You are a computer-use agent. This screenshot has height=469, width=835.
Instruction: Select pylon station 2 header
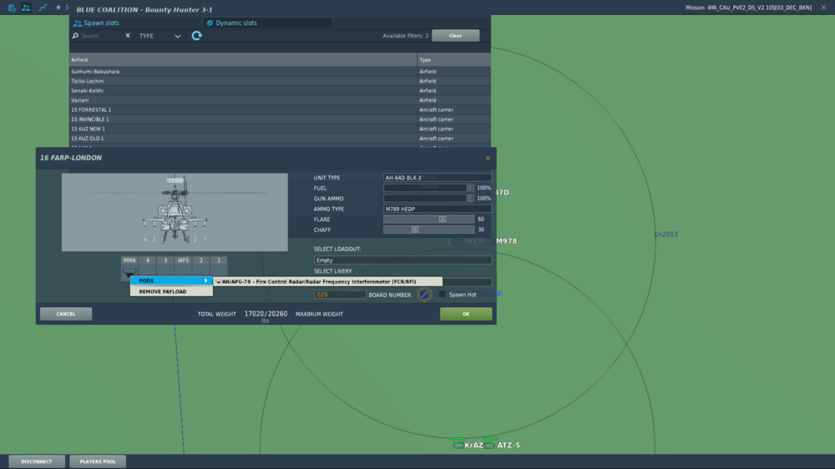pyautogui.click(x=200, y=260)
